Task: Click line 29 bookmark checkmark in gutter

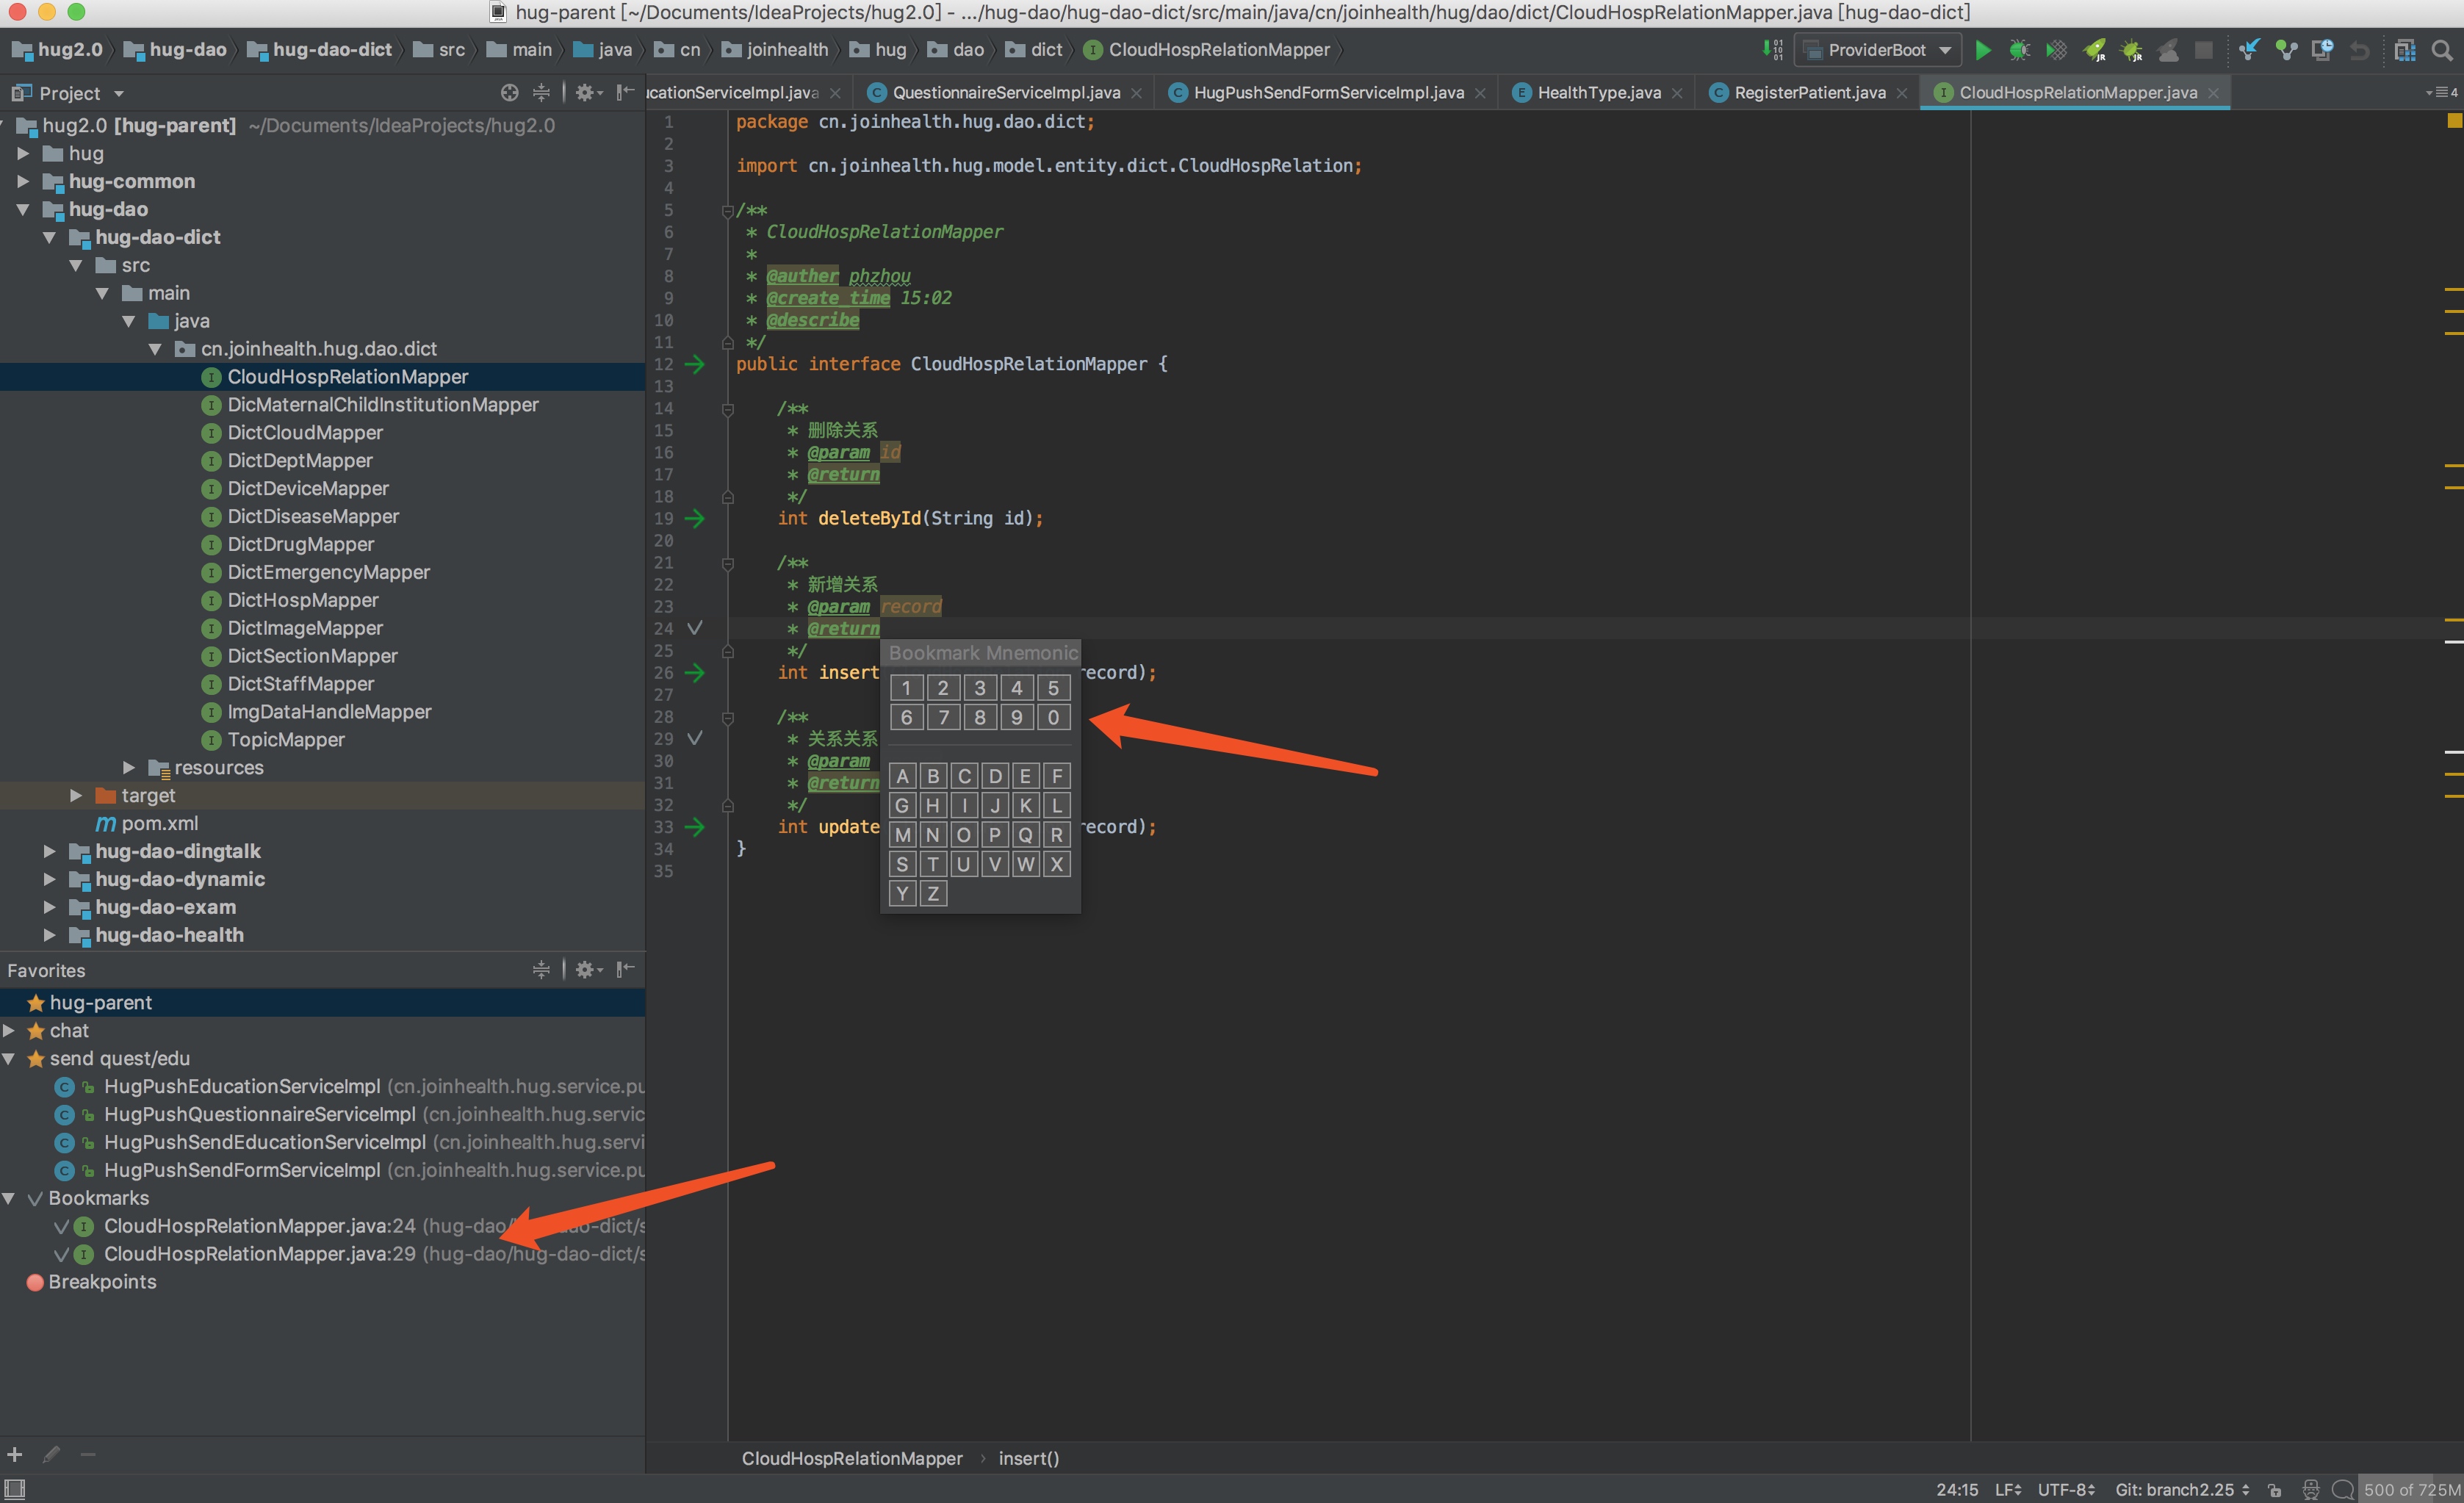Action: click(x=695, y=738)
